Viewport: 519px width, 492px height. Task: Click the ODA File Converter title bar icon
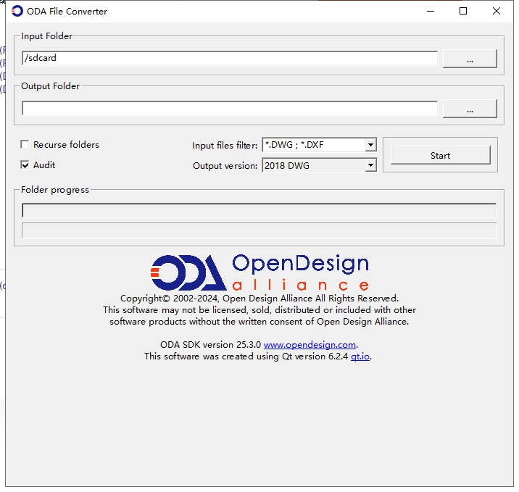(x=17, y=11)
